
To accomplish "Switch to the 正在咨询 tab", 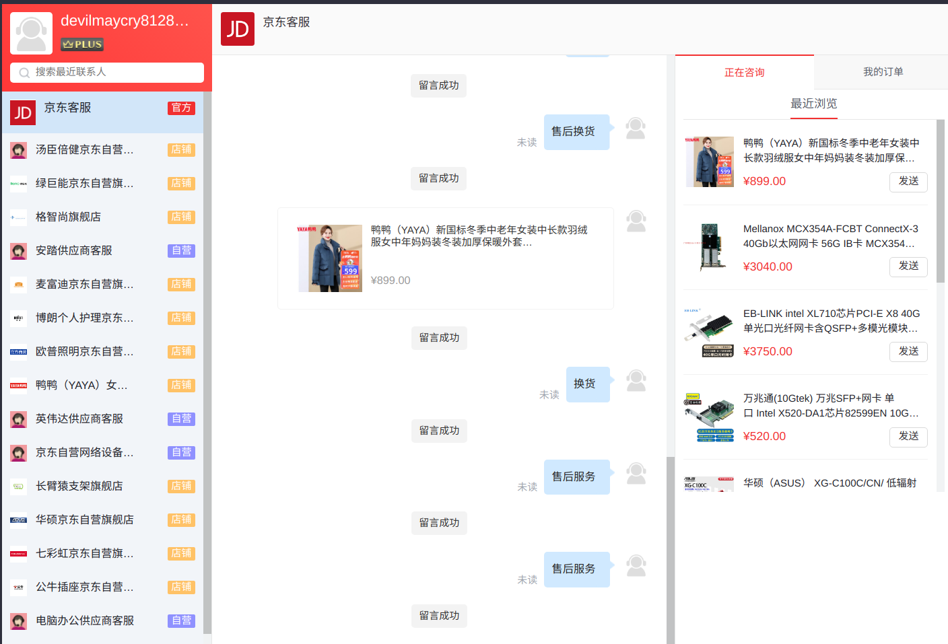I will coord(745,72).
